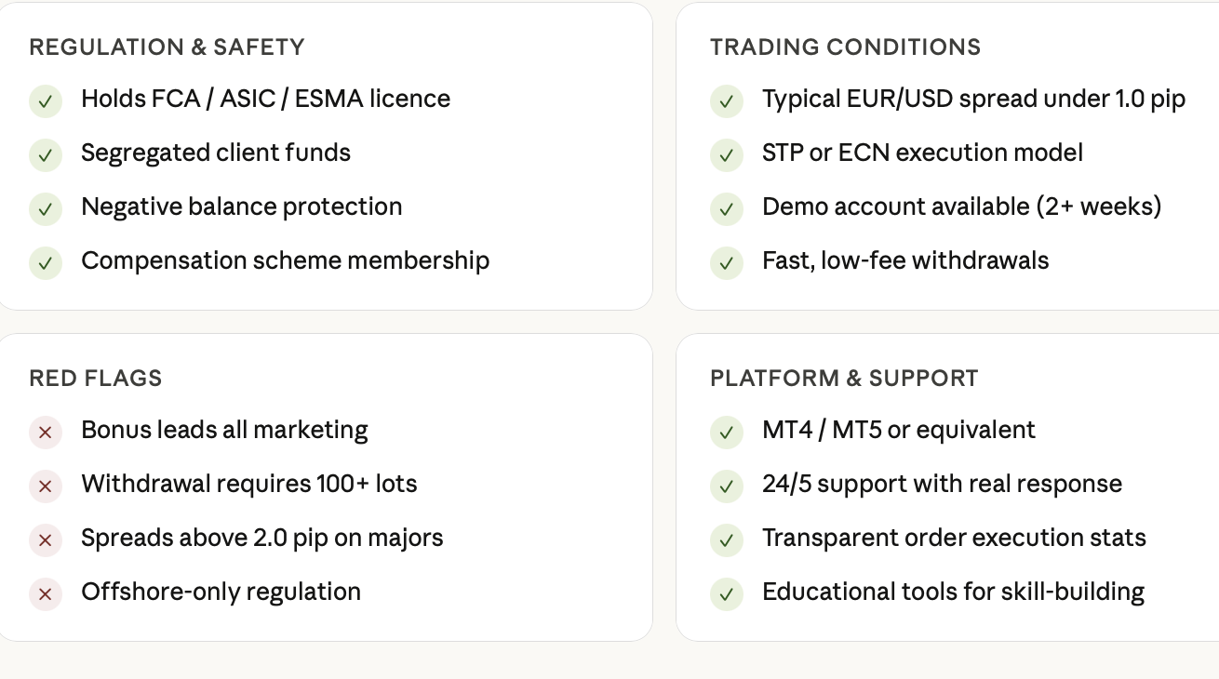Viewport: 1219px width, 679px height.
Task: Click the X icon beside Bonus leads all marketing
Action: [46, 432]
